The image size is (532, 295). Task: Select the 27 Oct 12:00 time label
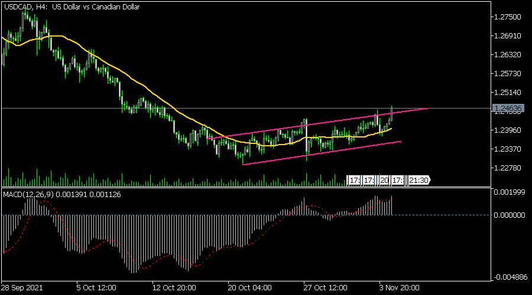click(325, 289)
